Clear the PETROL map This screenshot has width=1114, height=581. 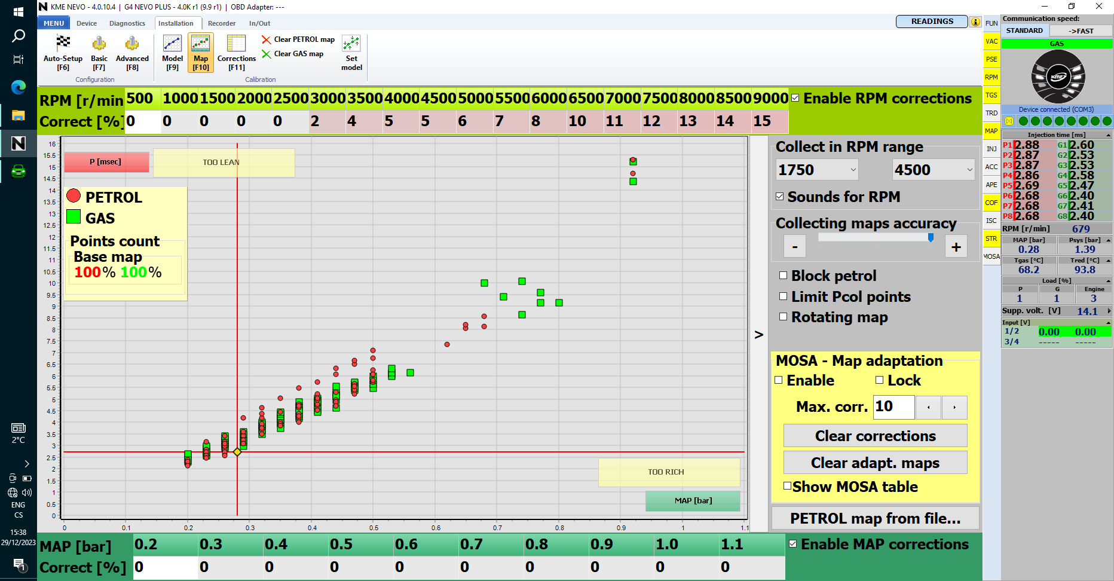298,39
